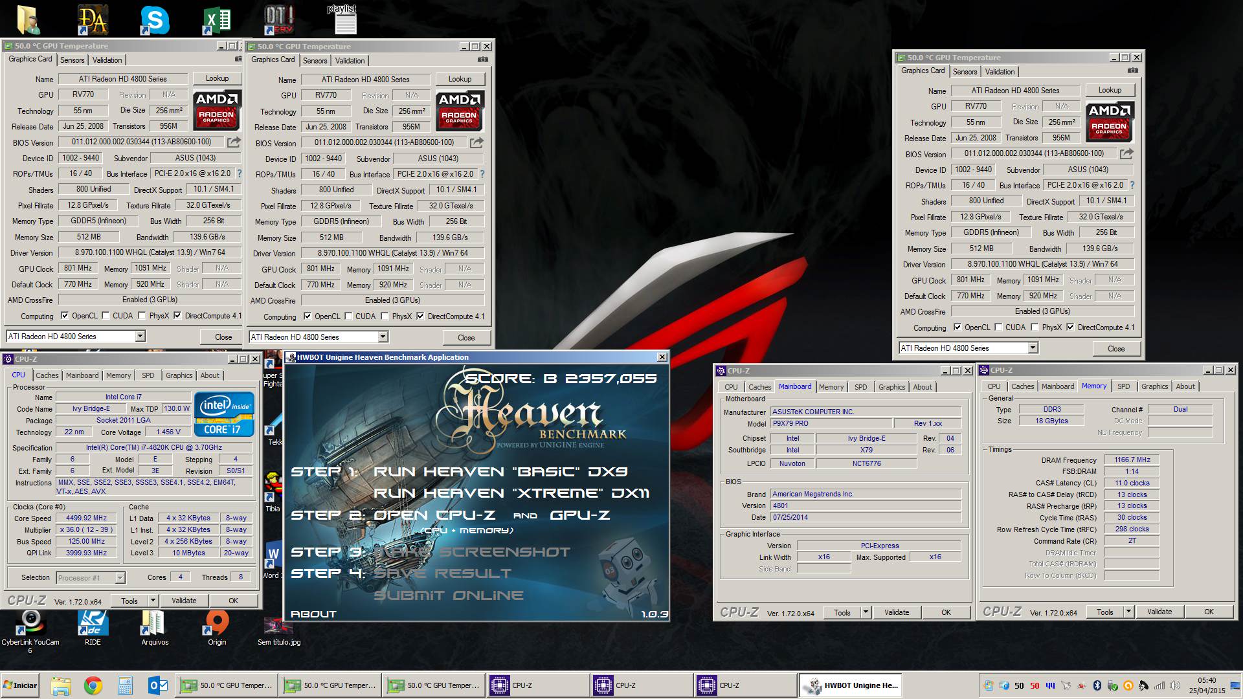
Task: Open Tools dropdown arrow in CPU-tab CPU-Z window
Action: (x=153, y=601)
